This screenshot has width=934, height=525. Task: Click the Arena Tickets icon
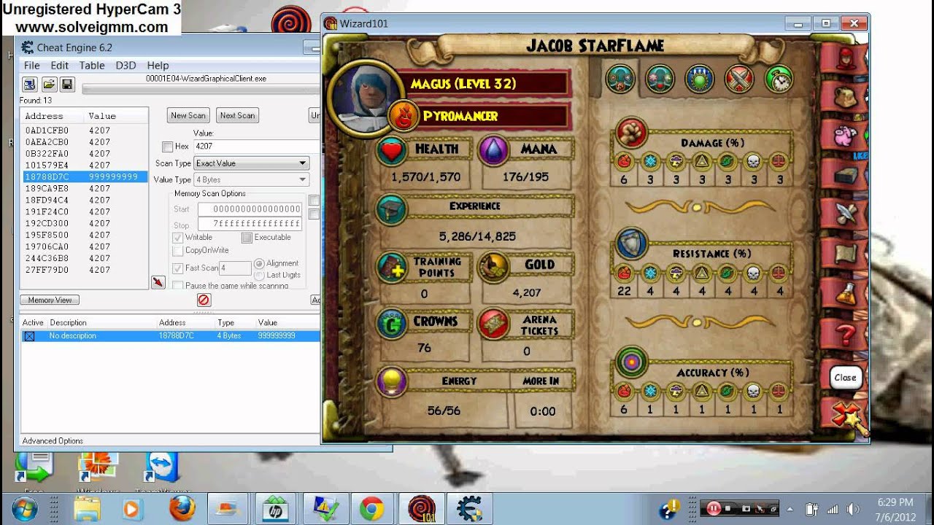(493, 324)
